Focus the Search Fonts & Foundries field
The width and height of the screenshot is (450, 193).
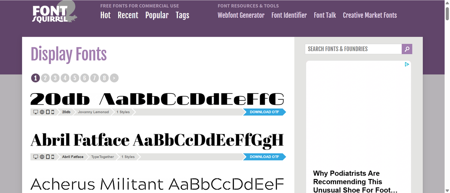coord(353,49)
